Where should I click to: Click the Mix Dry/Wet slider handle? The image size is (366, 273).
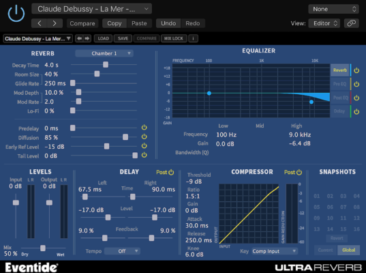[43, 248]
